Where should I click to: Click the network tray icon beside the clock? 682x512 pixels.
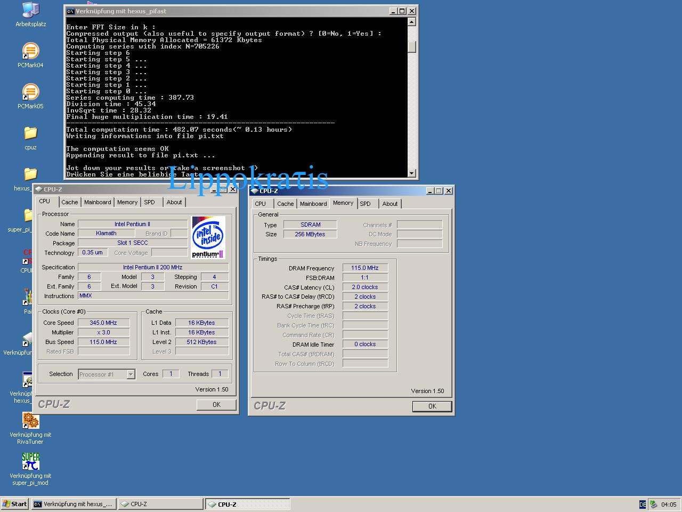pos(653,504)
